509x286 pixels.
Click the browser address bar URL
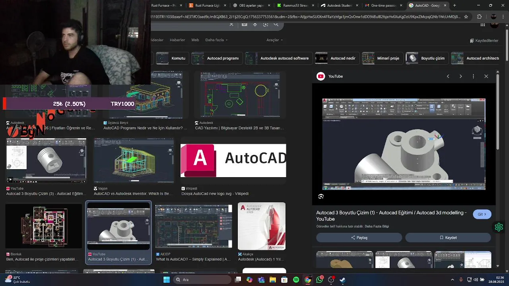tap(305, 17)
